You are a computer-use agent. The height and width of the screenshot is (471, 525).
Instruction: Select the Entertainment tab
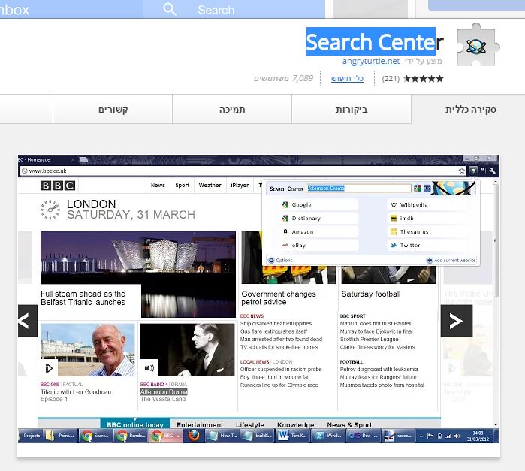(200, 424)
